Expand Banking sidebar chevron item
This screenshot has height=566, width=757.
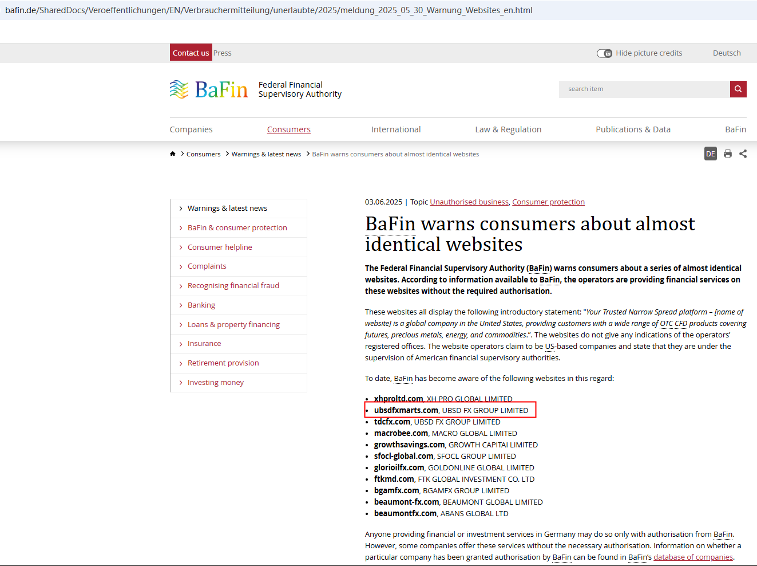[201, 305]
